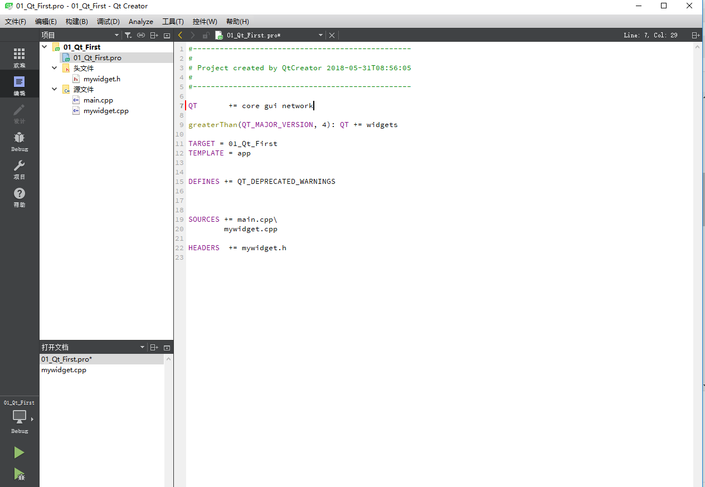This screenshot has width=705, height=487.
Task: Select mywidget.cpp in the project tree
Action: pos(106,111)
